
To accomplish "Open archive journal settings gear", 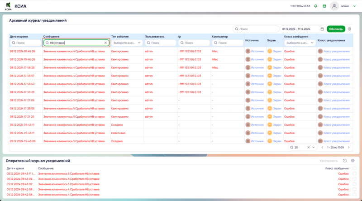I will [x=349, y=29].
